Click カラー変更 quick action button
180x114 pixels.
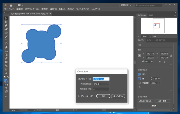pyautogui.click(x=162, y=101)
